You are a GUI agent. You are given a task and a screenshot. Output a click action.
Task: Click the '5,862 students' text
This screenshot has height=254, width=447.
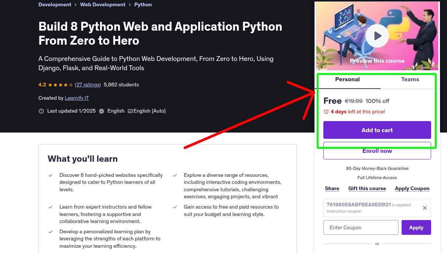coord(121,85)
